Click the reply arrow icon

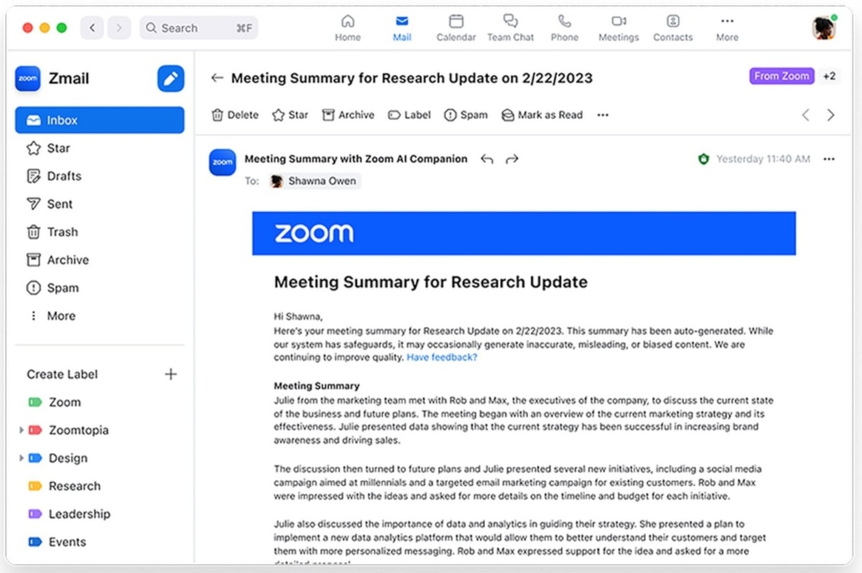tap(487, 159)
